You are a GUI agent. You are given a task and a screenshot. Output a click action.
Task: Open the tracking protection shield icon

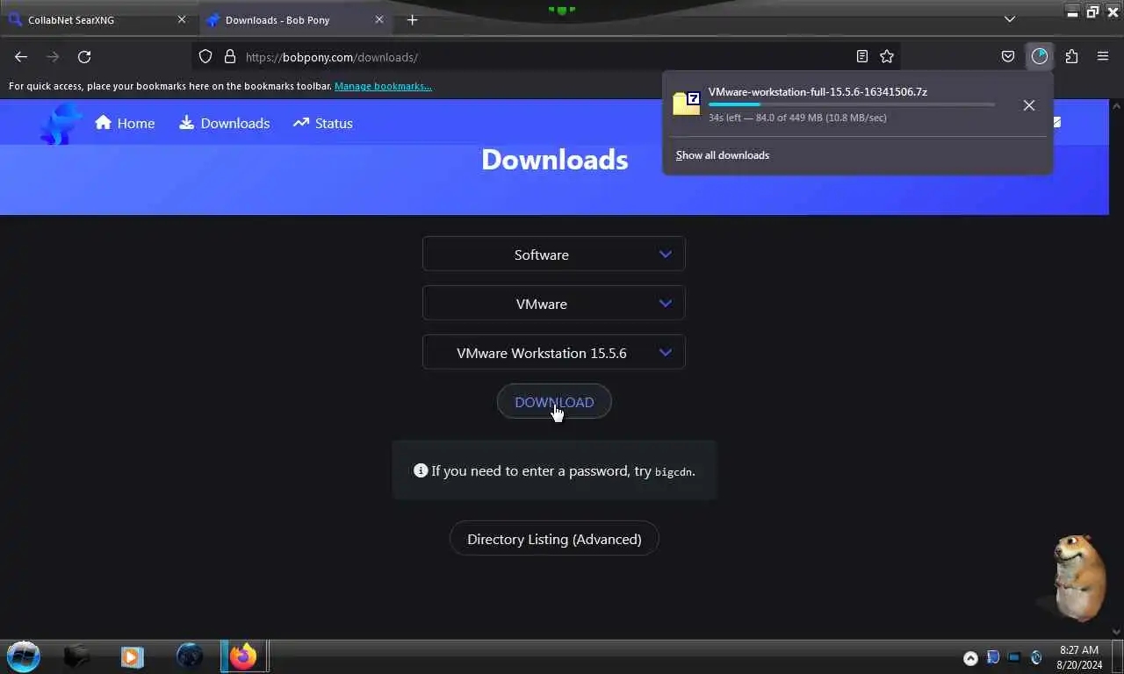205,56
